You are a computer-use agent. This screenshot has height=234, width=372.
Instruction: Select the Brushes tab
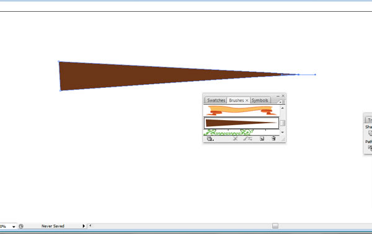point(236,100)
